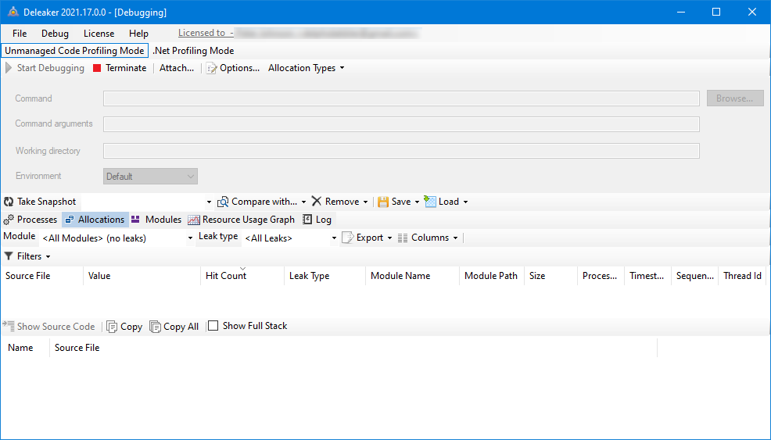Click the Deleaker app logo in title bar

pyautogui.click(x=13, y=13)
